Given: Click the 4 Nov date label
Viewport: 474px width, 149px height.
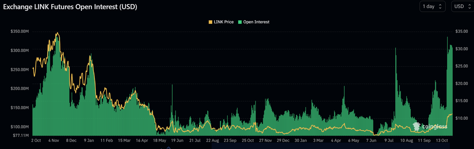Looking at the screenshot, I should click(x=54, y=140).
